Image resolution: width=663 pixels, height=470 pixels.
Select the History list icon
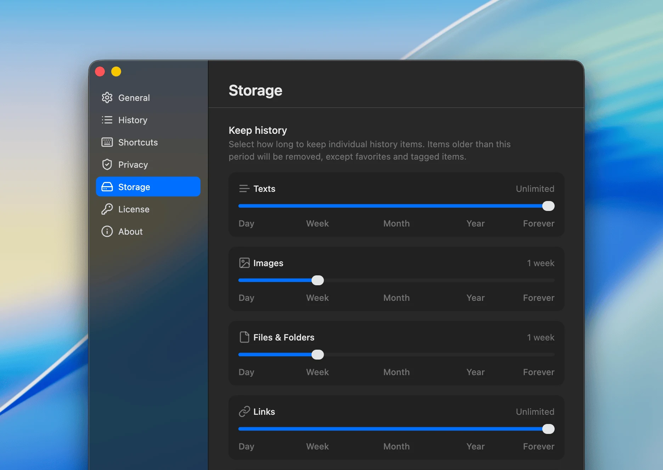pyautogui.click(x=107, y=120)
